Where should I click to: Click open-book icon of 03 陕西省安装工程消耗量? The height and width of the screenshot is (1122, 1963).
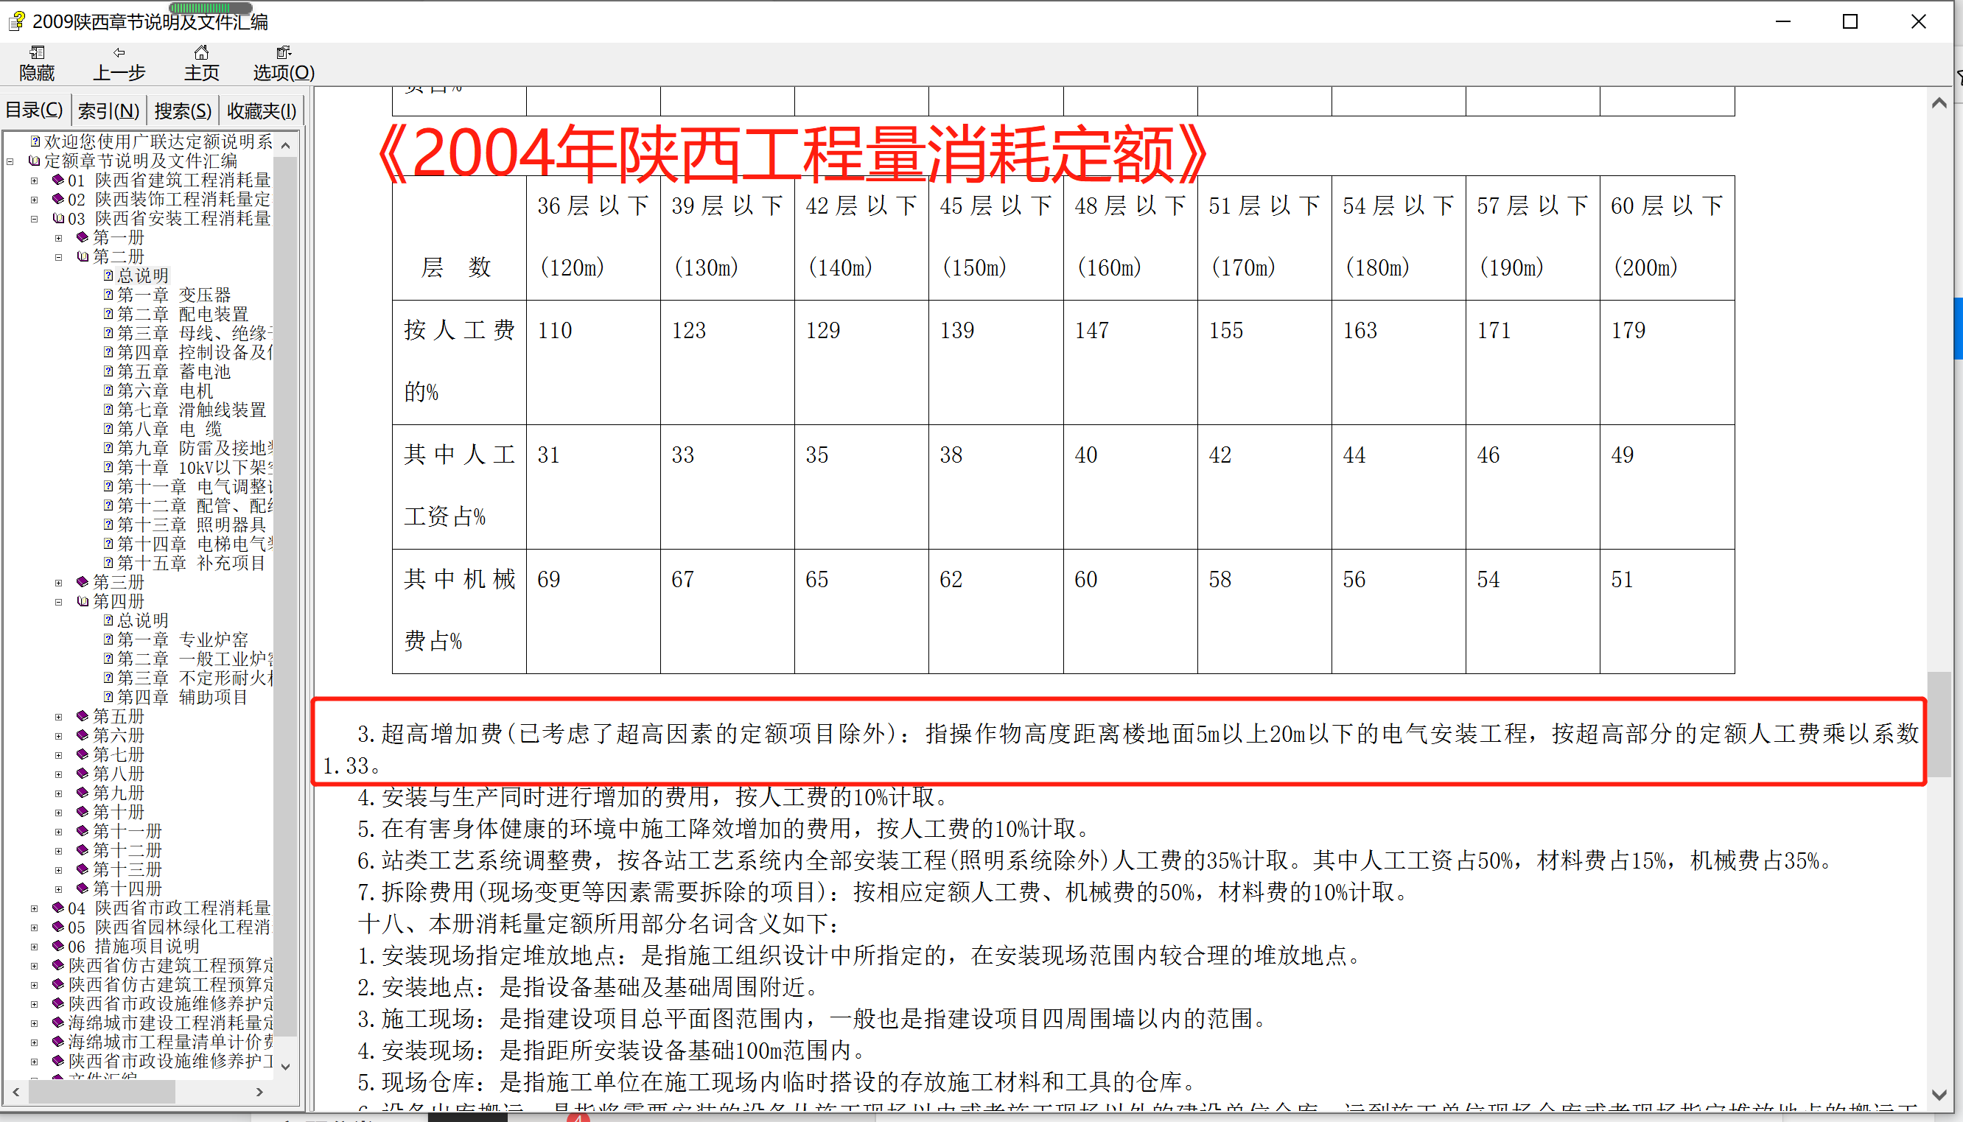[x=57, y=218]
